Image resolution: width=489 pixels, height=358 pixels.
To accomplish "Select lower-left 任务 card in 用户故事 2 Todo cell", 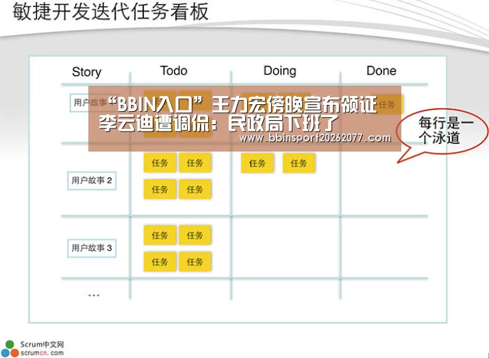I will tap(160, 189).
